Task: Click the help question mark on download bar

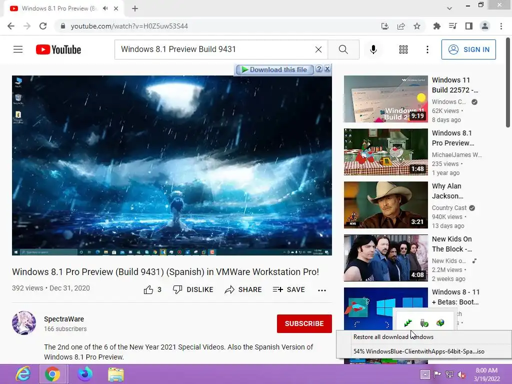Action: coord(319,69)
